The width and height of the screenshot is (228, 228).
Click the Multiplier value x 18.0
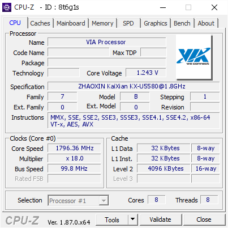point(74,158)
